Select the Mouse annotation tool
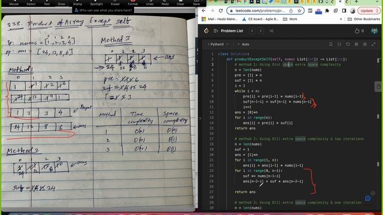 [14, 2]
